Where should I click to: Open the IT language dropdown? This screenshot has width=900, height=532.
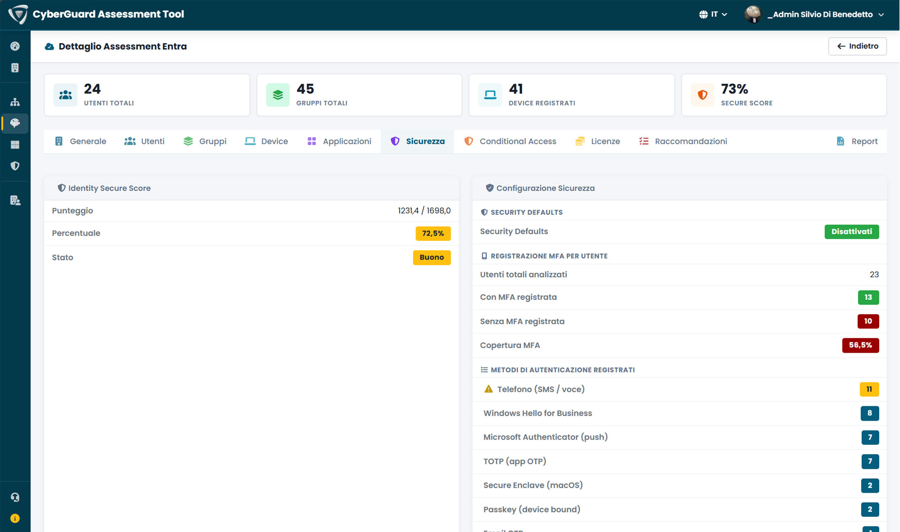click(713, 14)
